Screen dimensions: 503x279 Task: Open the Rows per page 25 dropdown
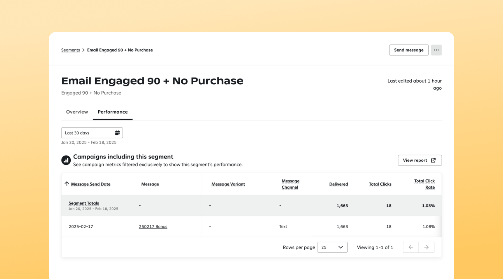click(x=332, y=247)
